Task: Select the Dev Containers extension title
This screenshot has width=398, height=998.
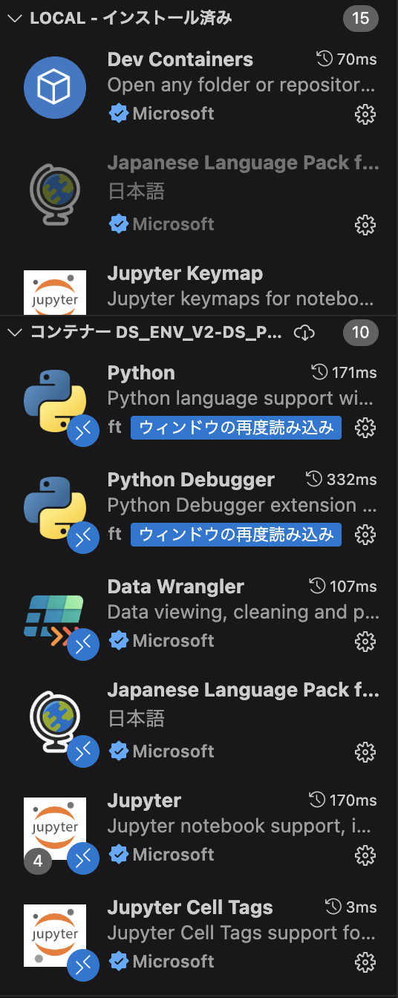Action: point(180,60)
